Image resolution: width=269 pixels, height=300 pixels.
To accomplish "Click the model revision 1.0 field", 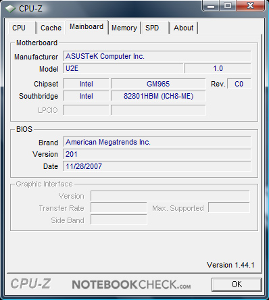I will tap(218, 68).
